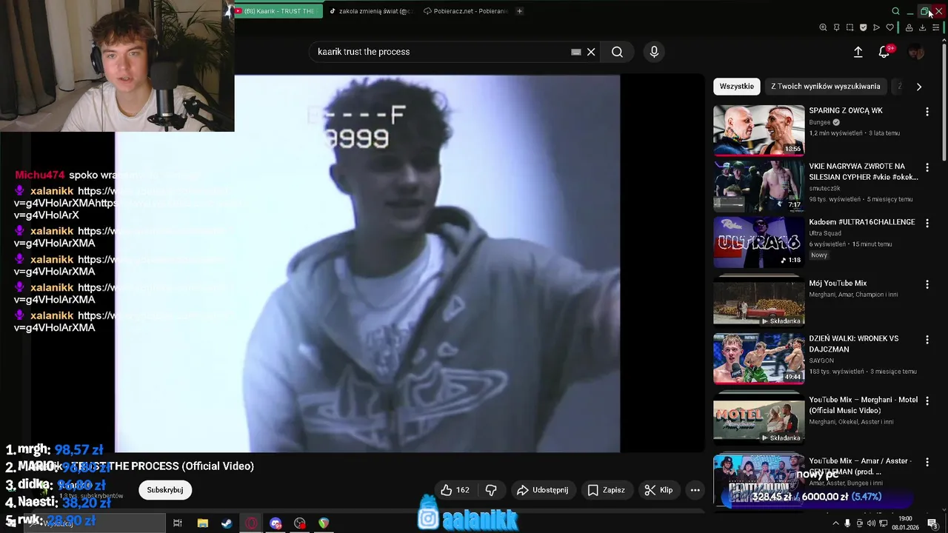Click DZIEŃ WALKI: WRONEK VS DAJCZMAN title
Image resolution: width=948 pixels, height=533 pixels.
point(854,343)
